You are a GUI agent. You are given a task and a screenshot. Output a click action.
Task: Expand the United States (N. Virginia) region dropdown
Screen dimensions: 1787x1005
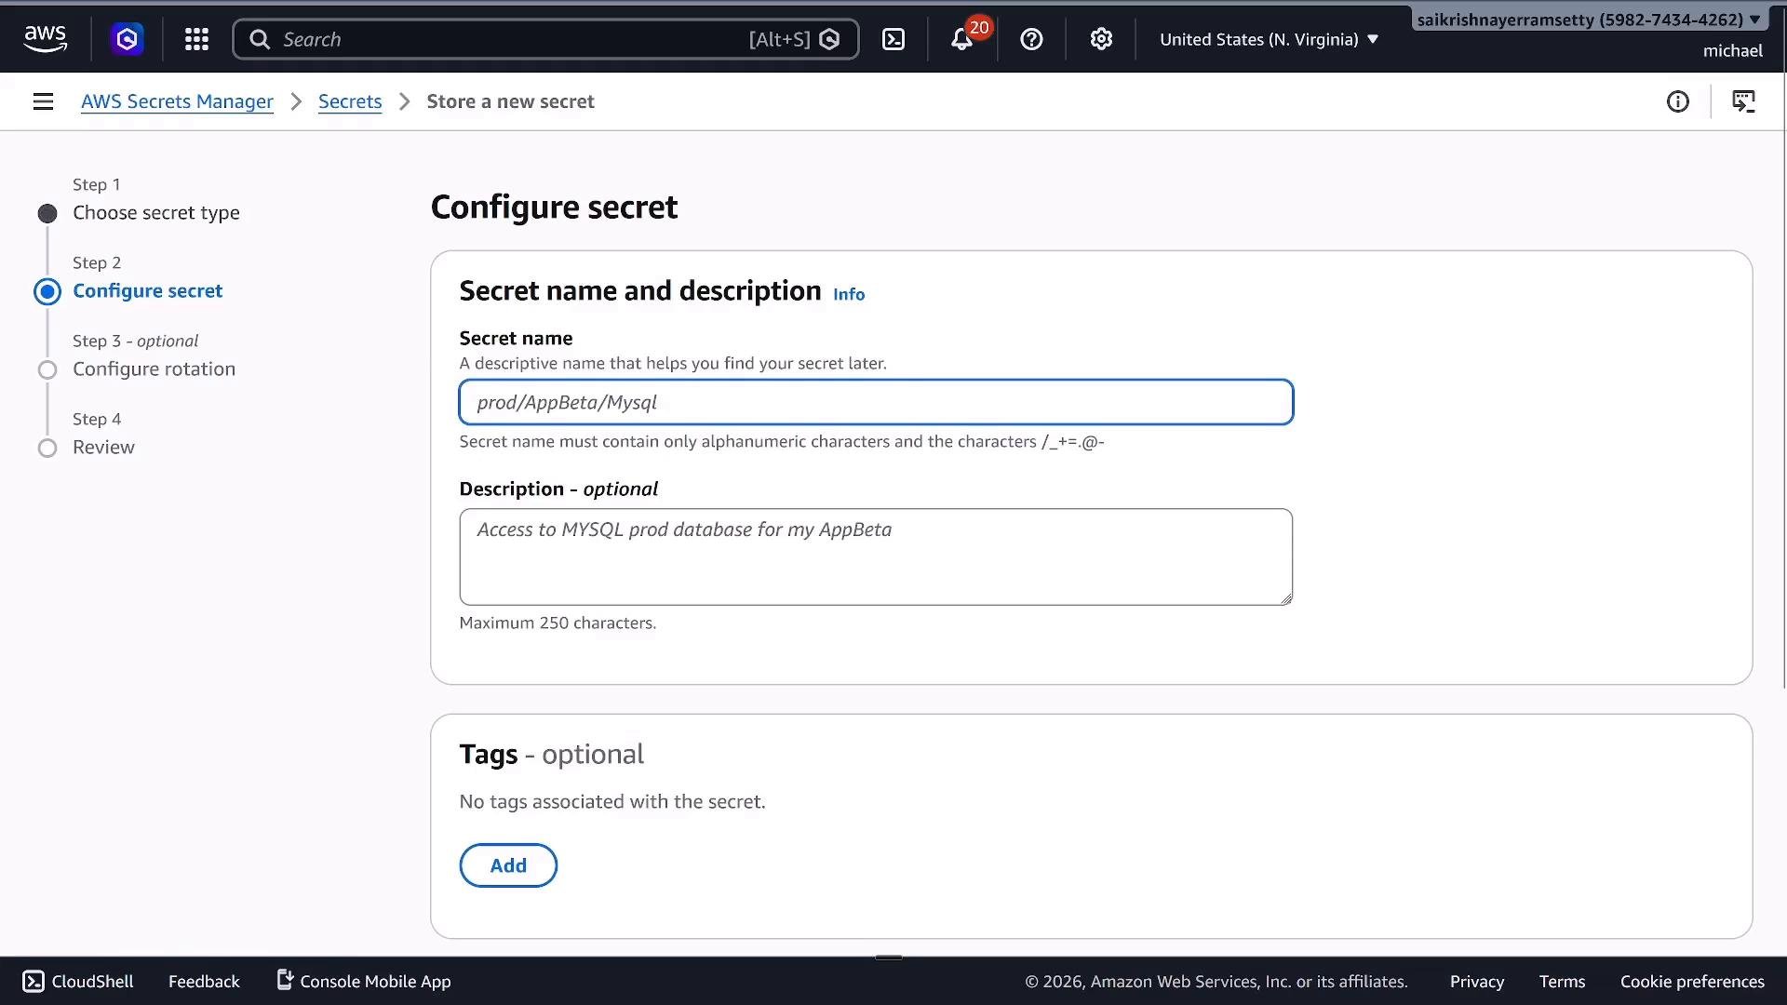[x=1269, y=39]
